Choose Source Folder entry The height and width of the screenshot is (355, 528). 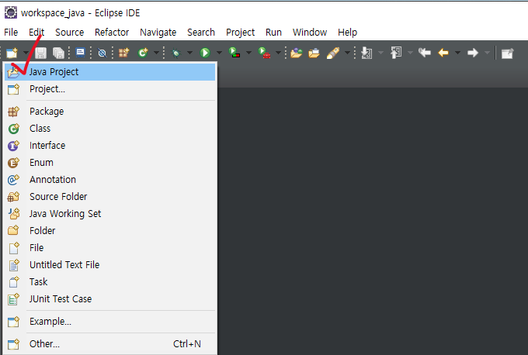click(109, 197)
